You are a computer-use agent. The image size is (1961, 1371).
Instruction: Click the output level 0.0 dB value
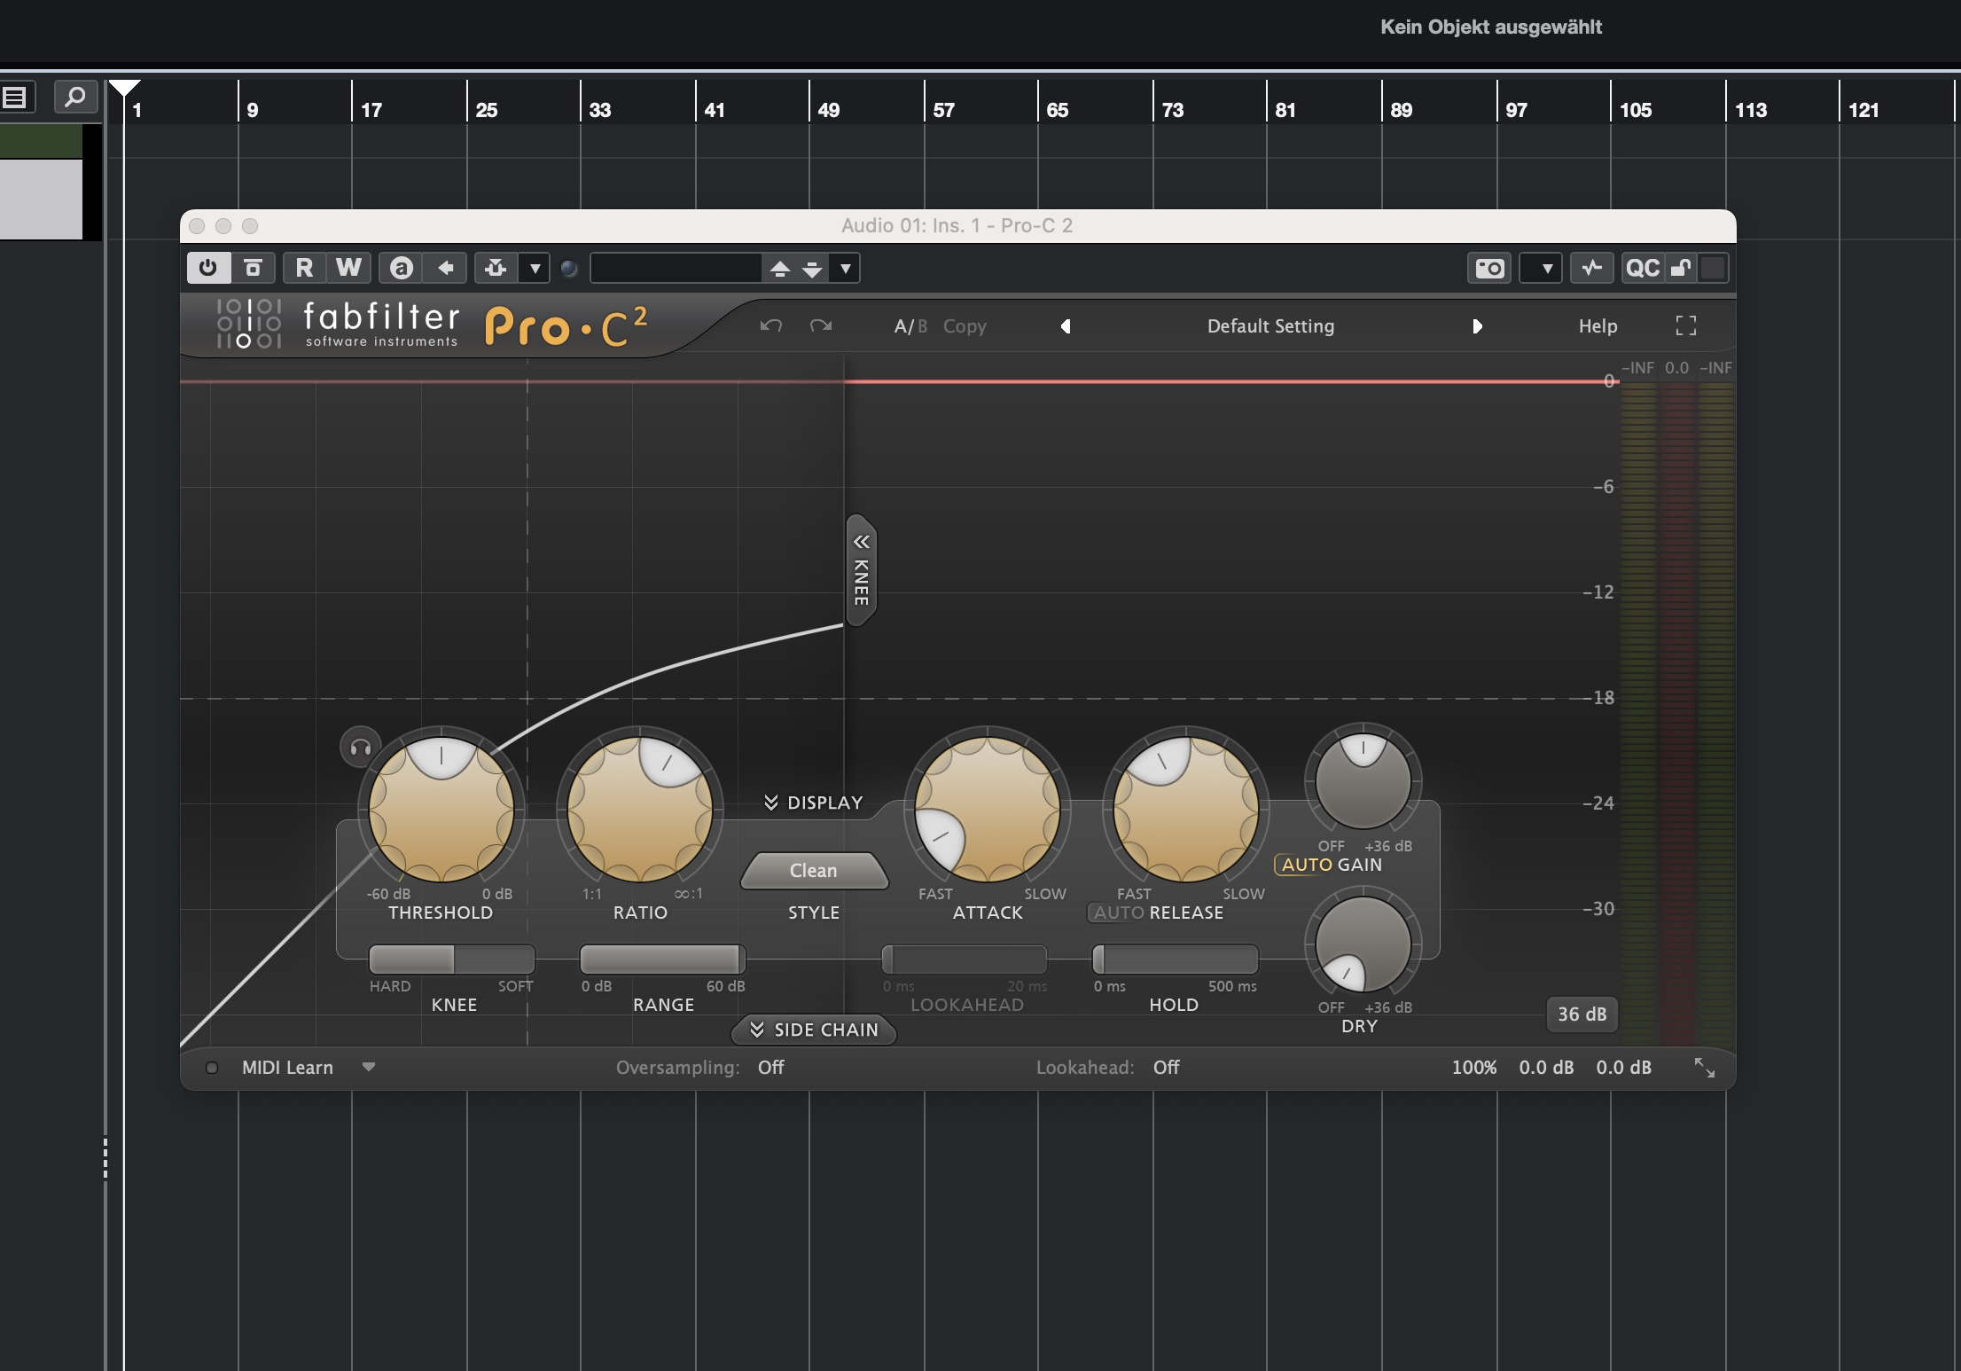1623,1068
